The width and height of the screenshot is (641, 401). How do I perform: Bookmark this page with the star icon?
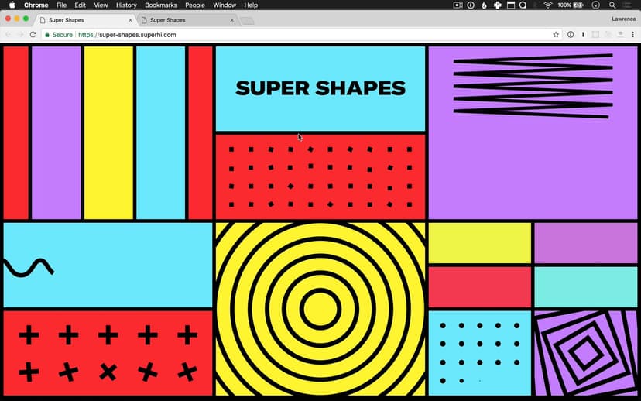tap(556, 35)
